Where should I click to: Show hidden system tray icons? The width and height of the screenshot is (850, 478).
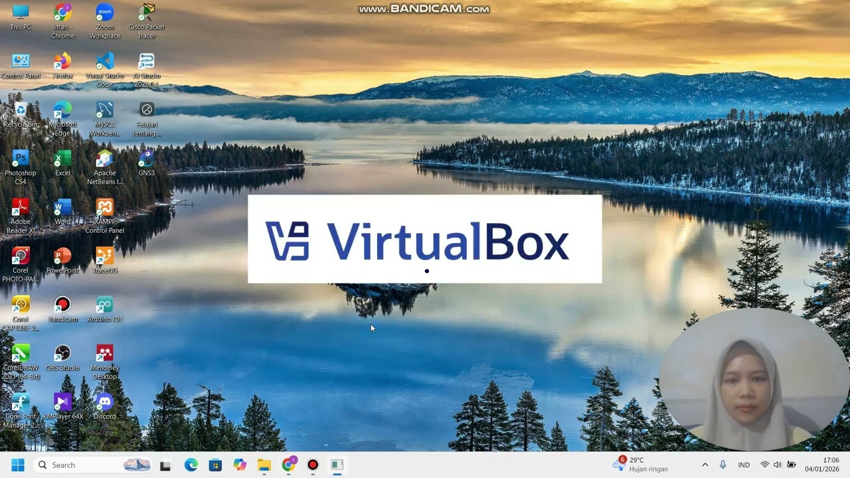pyautogui.click(x=705, y=465)
